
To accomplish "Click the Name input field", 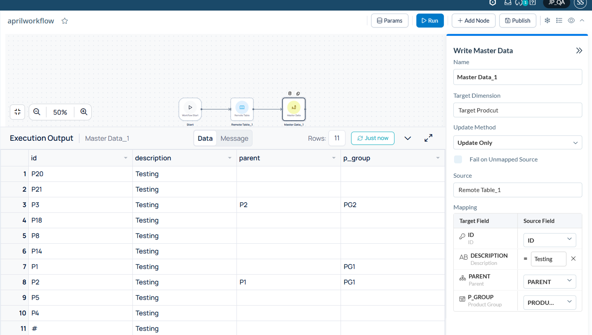I will click(517, 77).
